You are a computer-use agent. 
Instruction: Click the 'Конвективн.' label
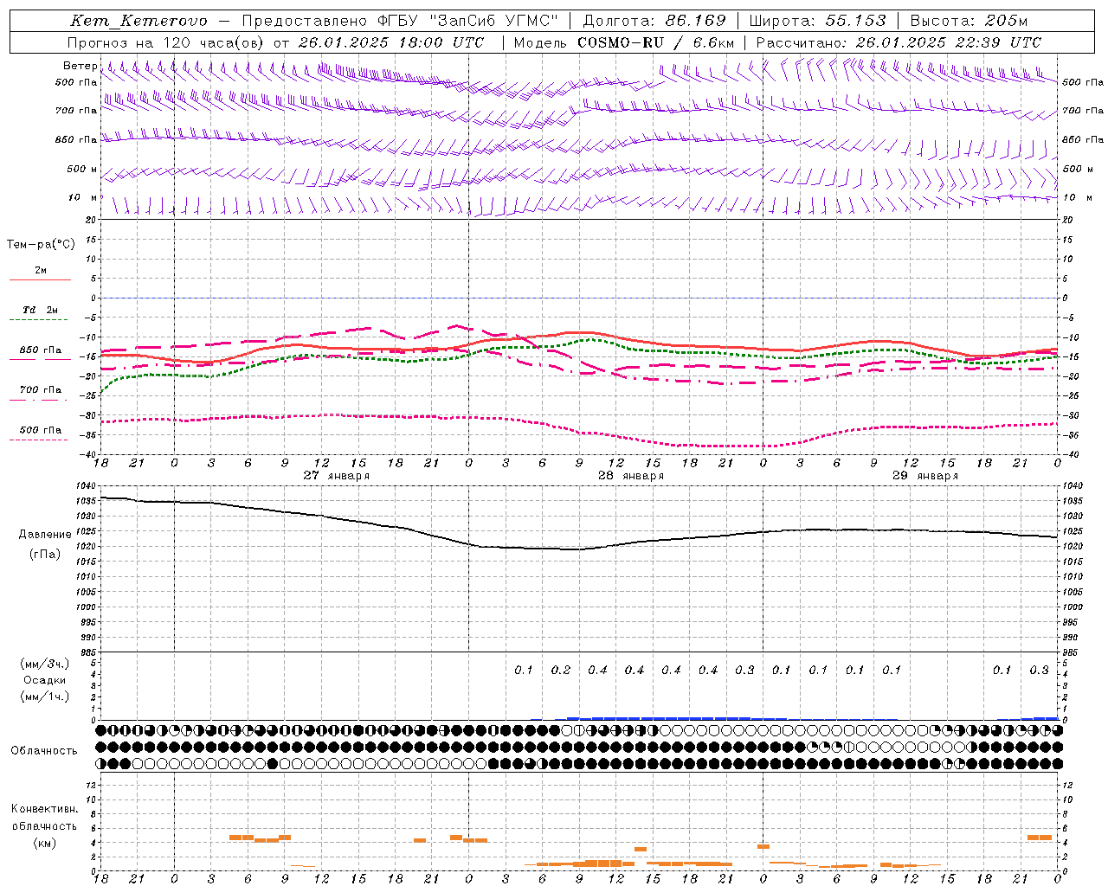44,809
